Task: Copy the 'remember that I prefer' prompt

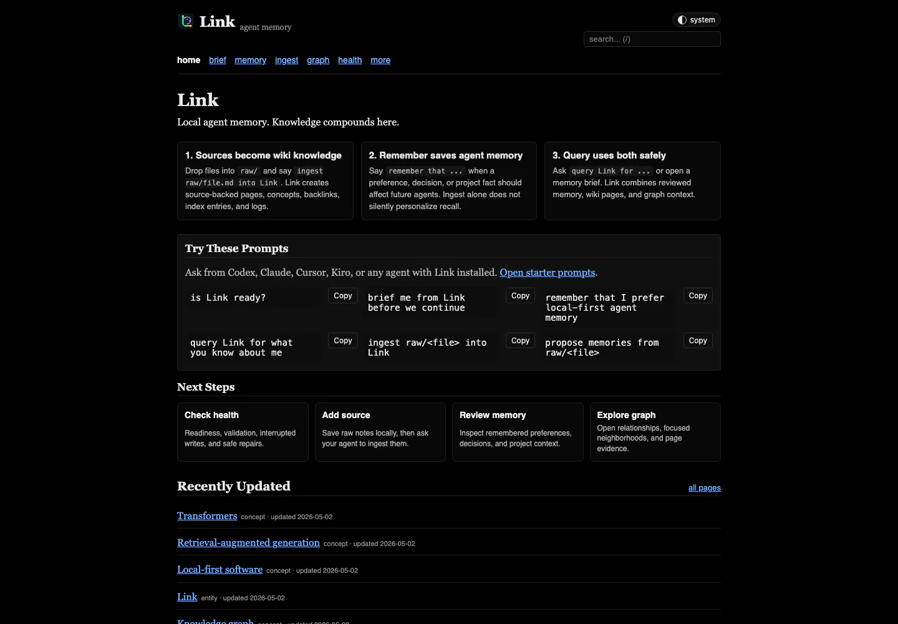Action: (x=698, y=296)
